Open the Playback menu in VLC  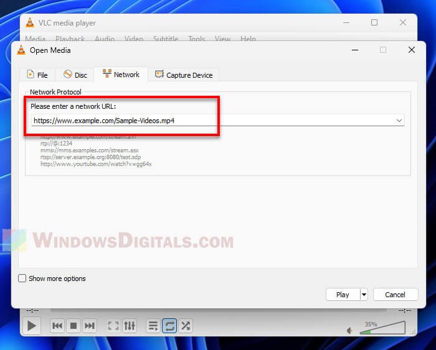coord(70,39)
